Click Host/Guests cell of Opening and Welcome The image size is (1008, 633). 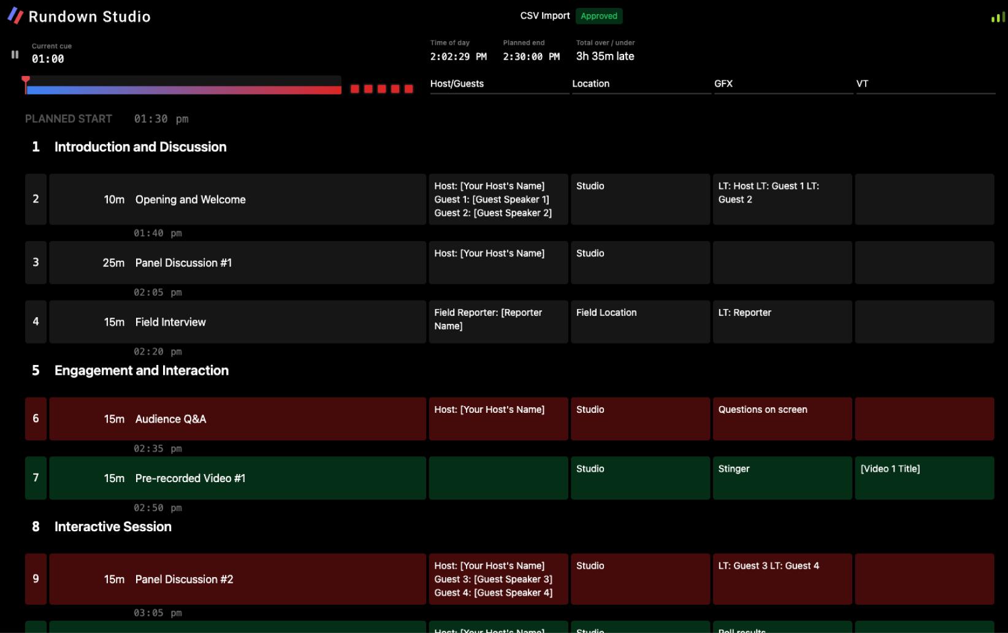pos(498,199)
